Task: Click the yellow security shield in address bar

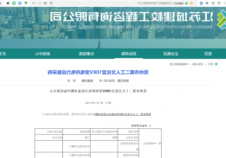Action: pyautogui.click(x=191, y=3)
